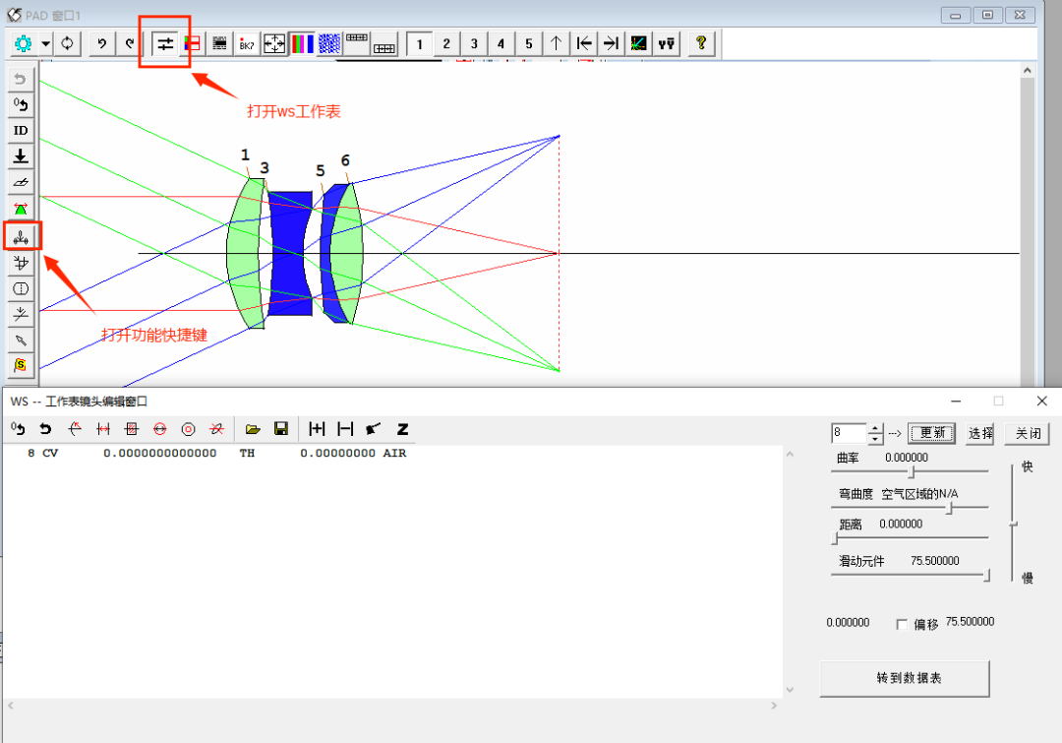Click the four-arrows fit view icon
The width and height of the screenshot is (1062, 743).
tap(274, 44)
